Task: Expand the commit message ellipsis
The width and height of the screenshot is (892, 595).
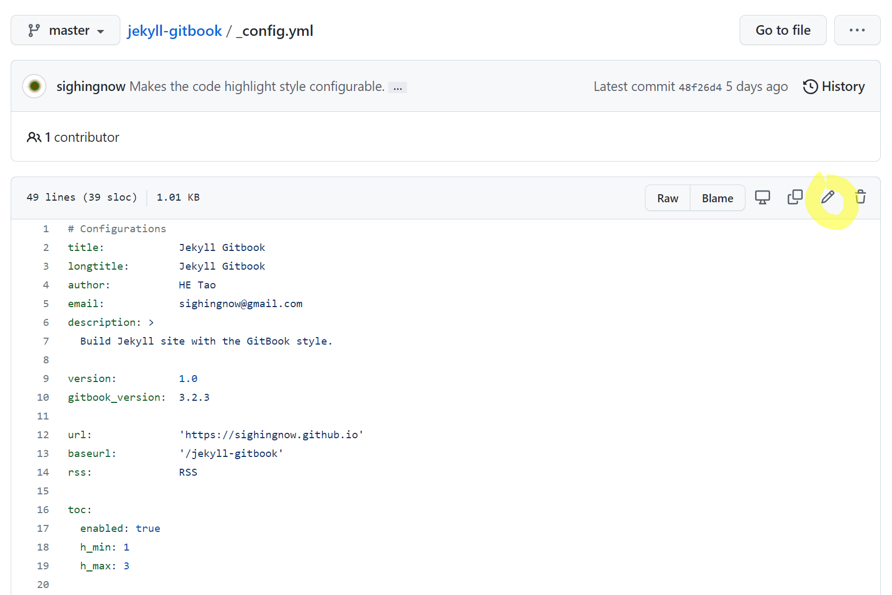Action: coord(397,88)
